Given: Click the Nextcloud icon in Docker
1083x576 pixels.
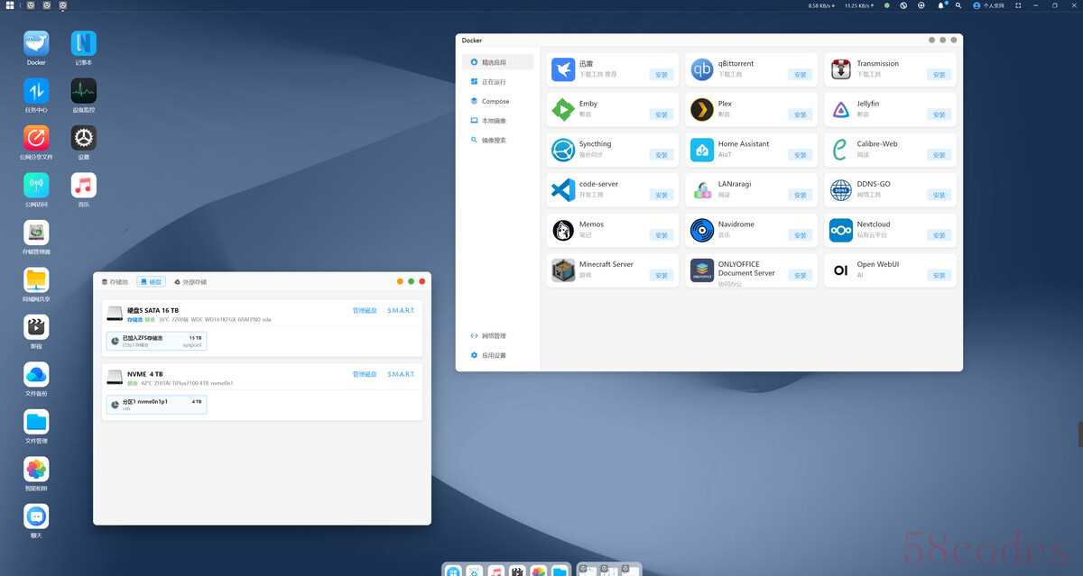Looking at the screenshot, I should [841, 230].
